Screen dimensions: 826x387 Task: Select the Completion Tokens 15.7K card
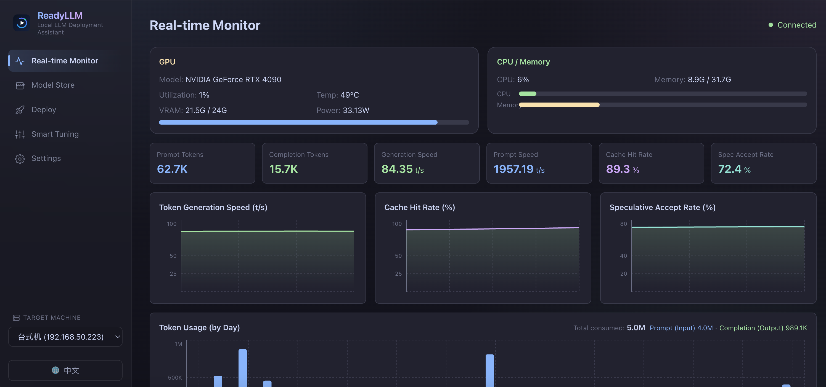point(314,163)
